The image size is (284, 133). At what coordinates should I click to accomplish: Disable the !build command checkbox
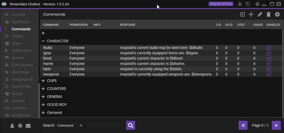[269, 48]
